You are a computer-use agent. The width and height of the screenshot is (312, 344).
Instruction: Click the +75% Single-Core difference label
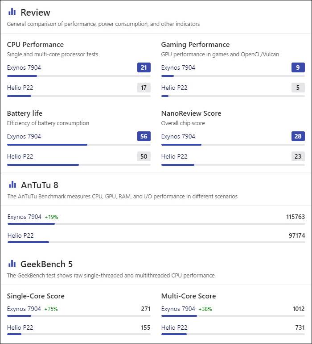coord(51,309)
